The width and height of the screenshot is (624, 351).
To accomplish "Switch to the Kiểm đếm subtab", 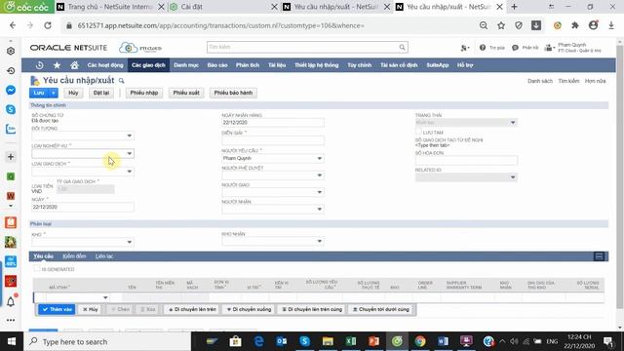I will [74, 256].
